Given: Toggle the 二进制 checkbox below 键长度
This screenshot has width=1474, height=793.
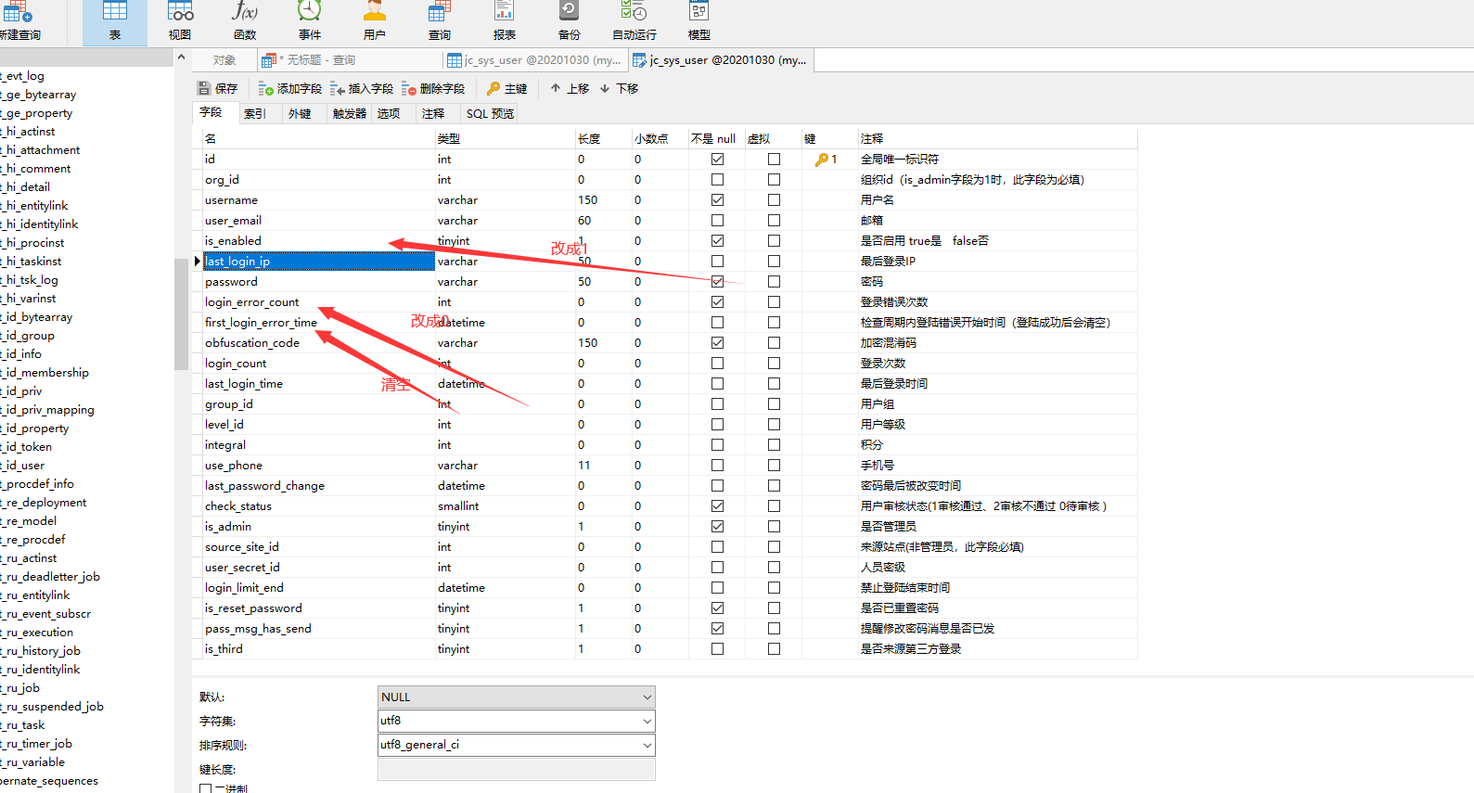Looking at the screenshot, I should click(205, 788).
